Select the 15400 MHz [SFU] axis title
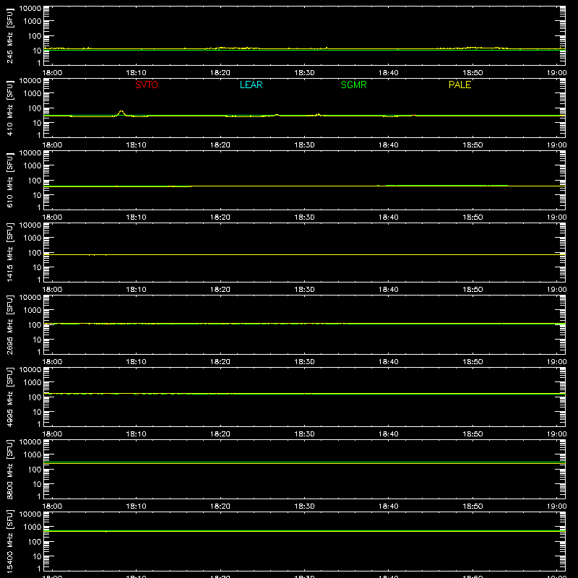 pos(10,541)
